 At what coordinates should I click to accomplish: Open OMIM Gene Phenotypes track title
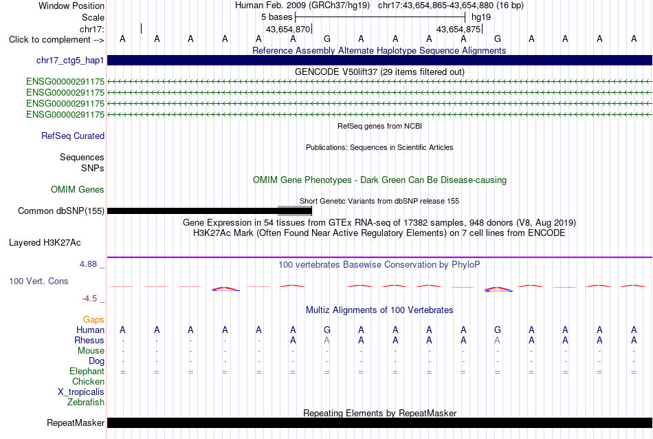[379, 180]
